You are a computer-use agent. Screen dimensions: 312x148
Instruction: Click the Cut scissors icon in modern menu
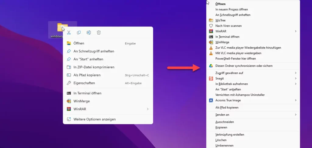[x=69, y=33]
